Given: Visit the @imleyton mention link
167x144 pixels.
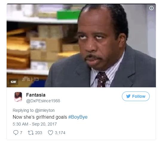Looking at the screenshot, I should click(x=45, y=110).
